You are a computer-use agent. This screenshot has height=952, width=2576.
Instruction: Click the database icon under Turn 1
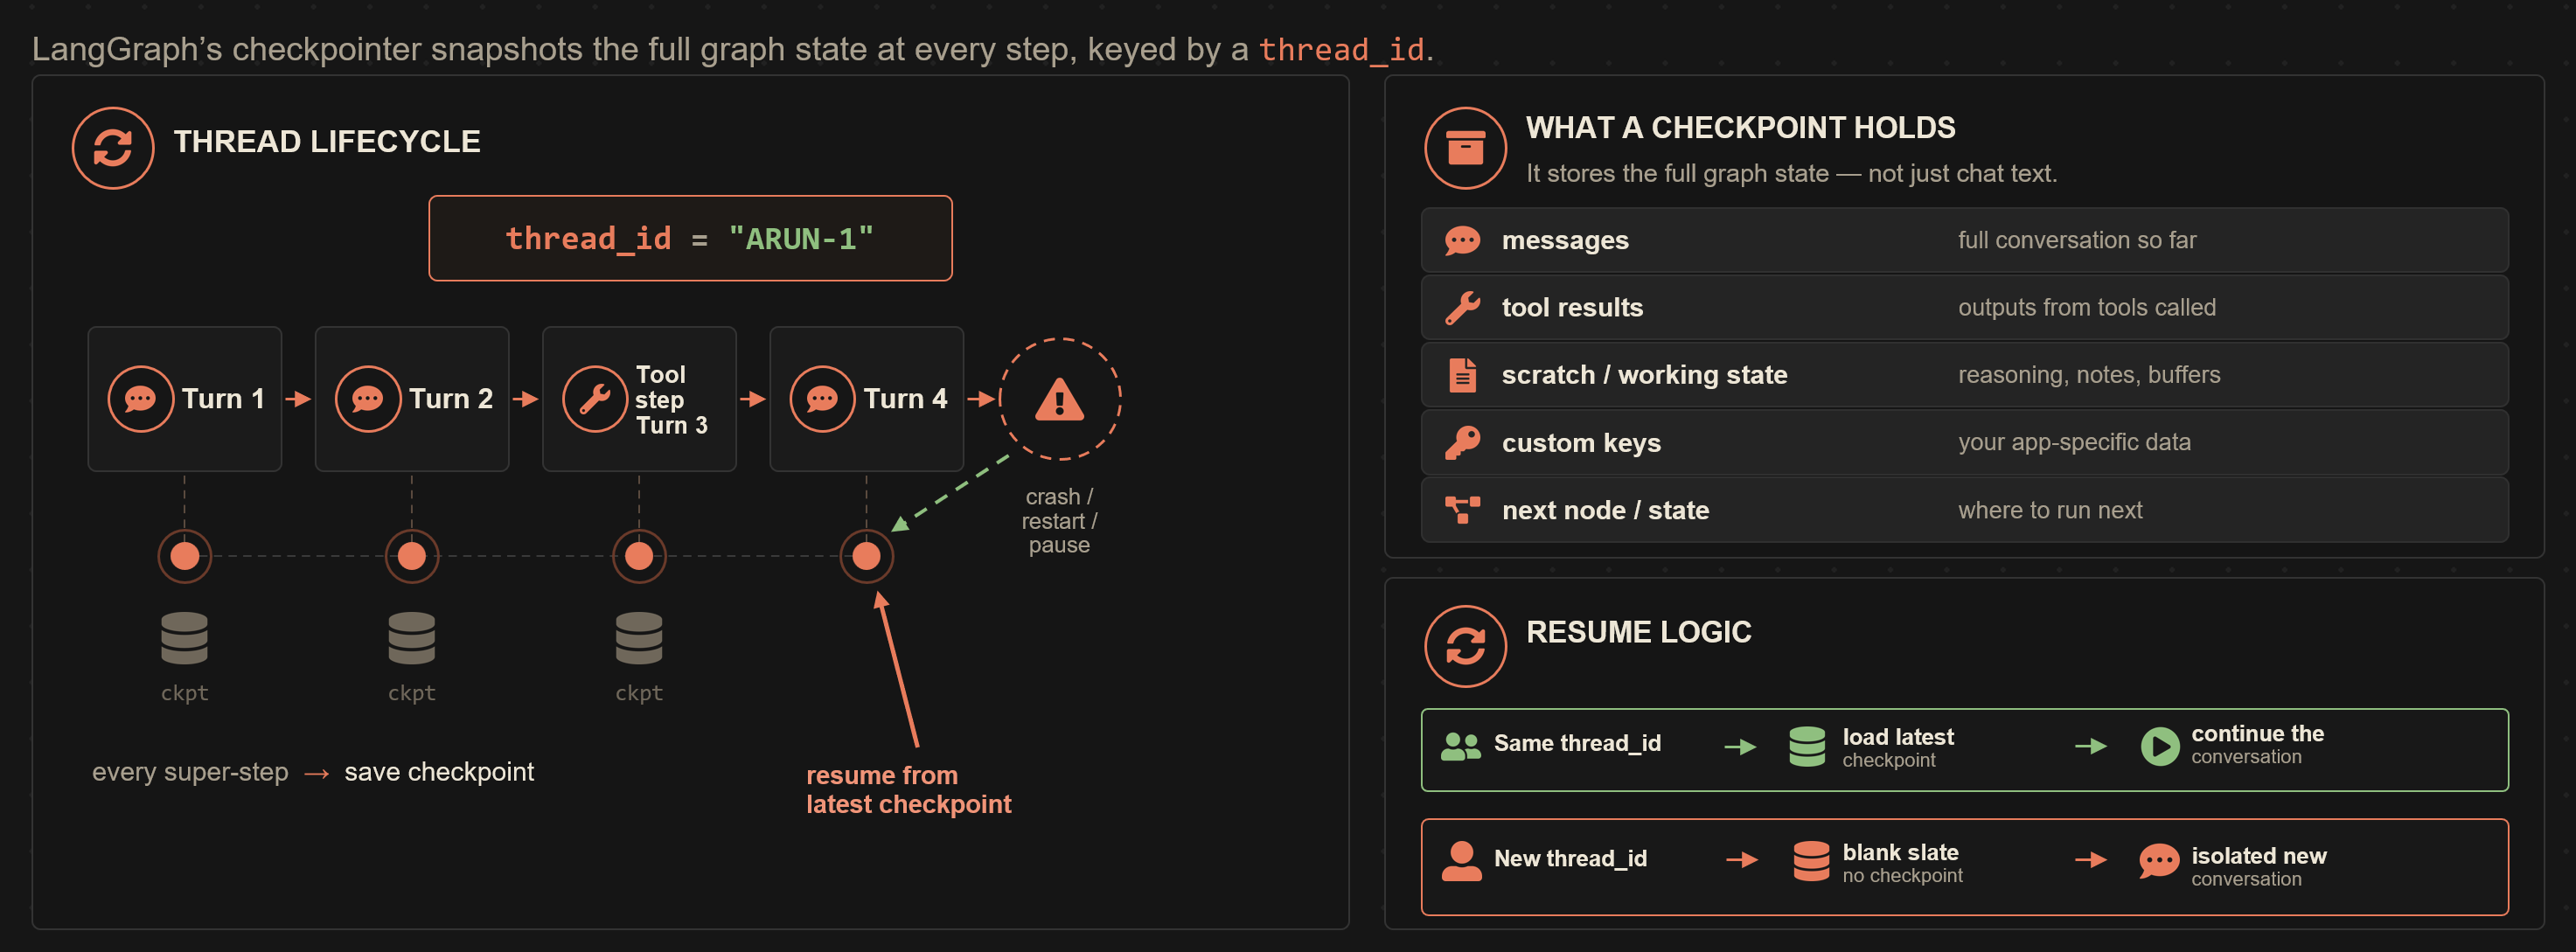tap(184, 638)
